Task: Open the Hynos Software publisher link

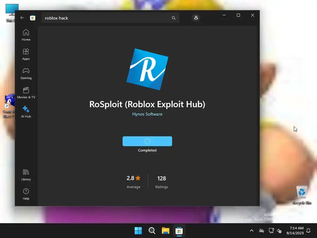Action: tap(147, 114)
